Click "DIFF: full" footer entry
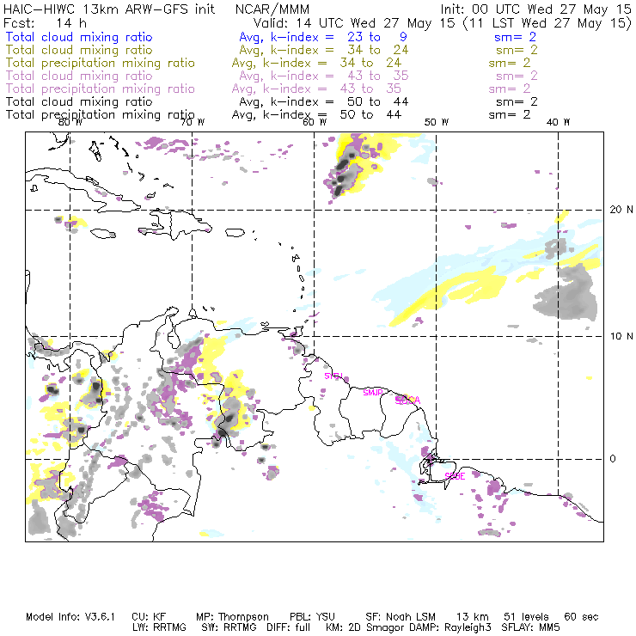636x636 pixels. 289,627
